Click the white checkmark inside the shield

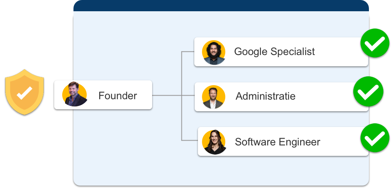click(x=24, y=93)
